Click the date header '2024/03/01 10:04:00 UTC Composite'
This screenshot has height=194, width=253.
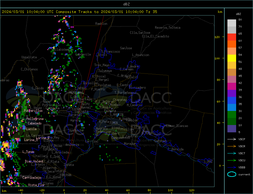(39, 12)
